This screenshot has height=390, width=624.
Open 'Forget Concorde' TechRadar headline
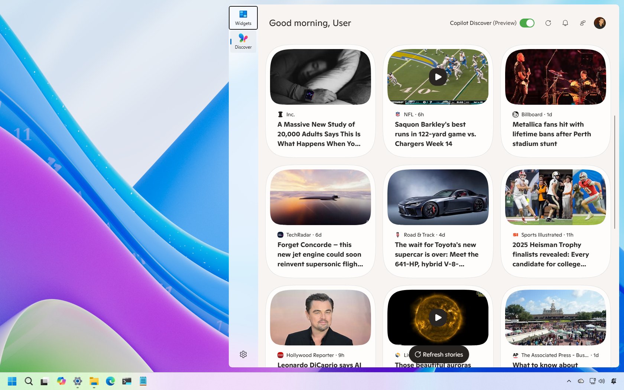pos(320,254)
